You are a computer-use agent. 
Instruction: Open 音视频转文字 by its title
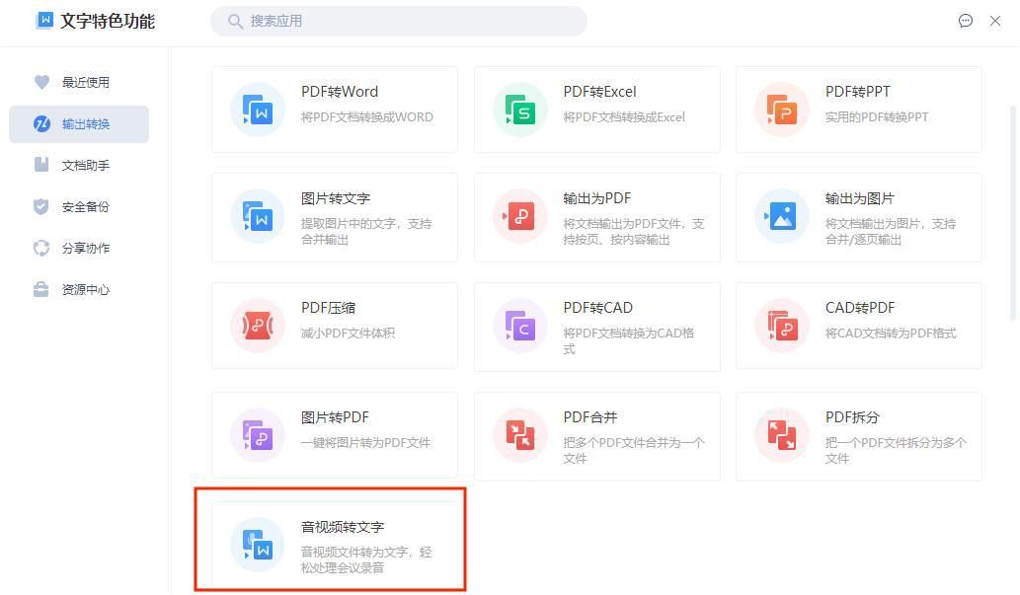(x=343, y=527)
